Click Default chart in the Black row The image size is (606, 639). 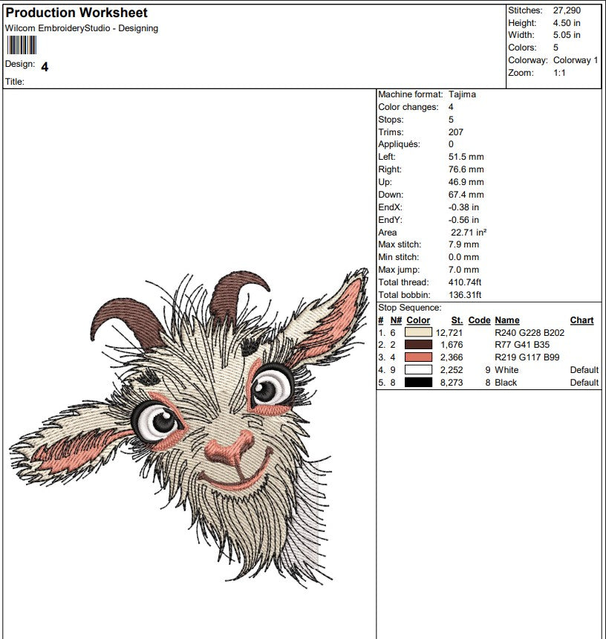(584, 383)
